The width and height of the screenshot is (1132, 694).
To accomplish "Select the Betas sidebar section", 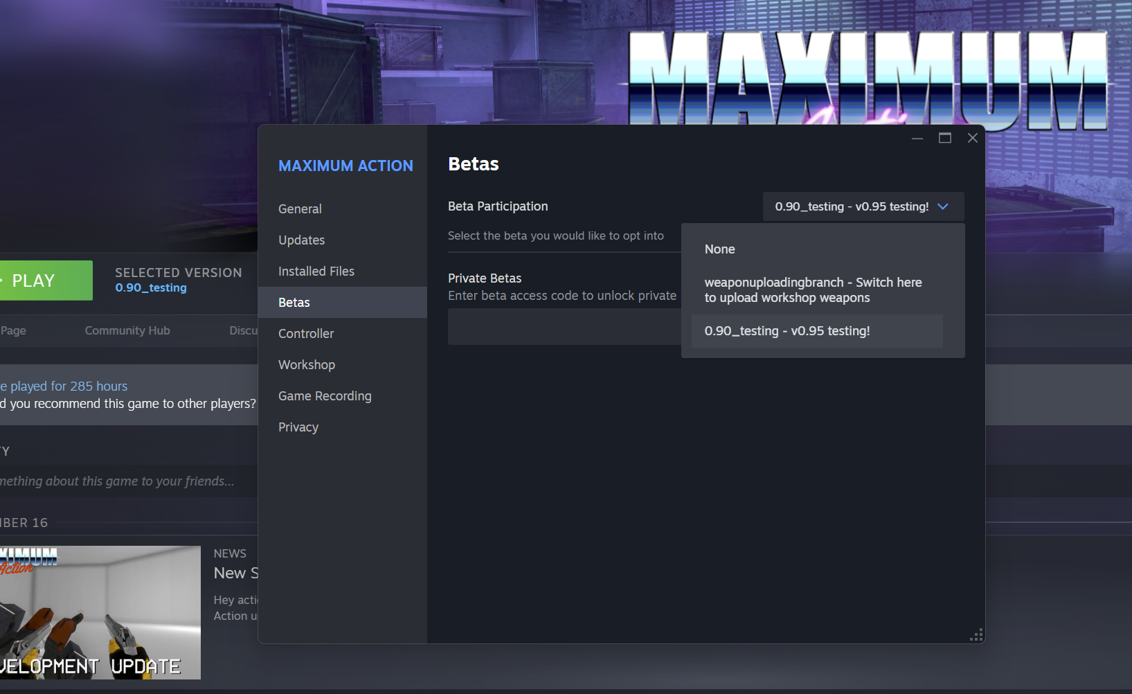I will tap(343, 303).
